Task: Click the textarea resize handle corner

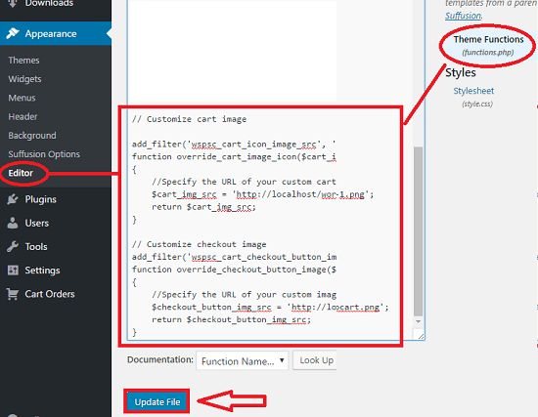Action: pyautogui.click(x=421, y=336)
